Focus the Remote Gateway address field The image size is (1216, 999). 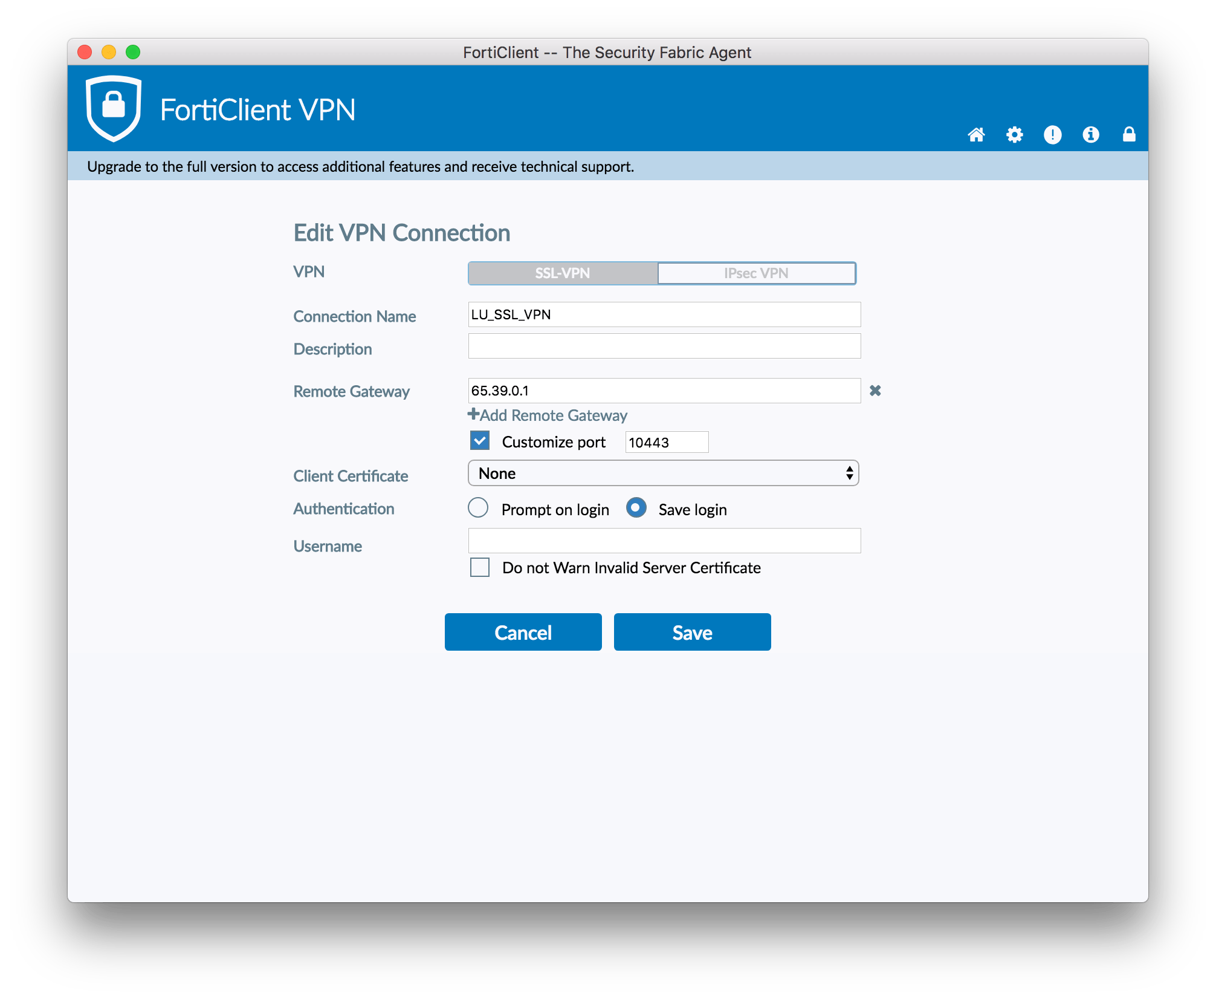[x=665, y=391]
